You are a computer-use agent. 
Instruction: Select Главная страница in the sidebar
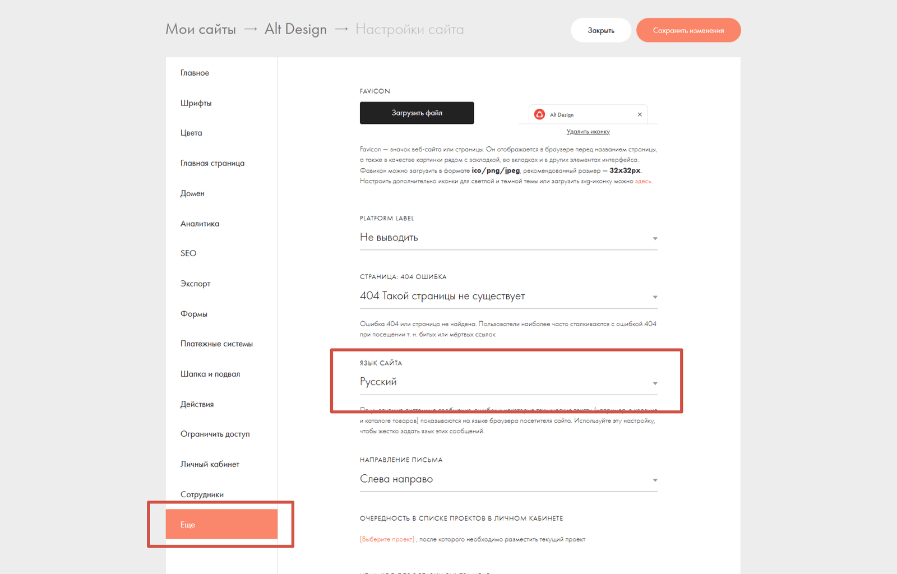[x=212, y=163]
